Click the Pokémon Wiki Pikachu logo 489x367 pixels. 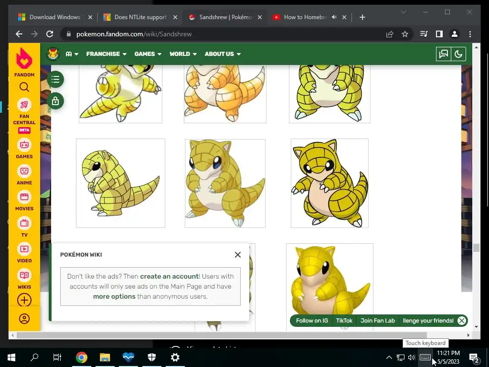pos(53,54)
